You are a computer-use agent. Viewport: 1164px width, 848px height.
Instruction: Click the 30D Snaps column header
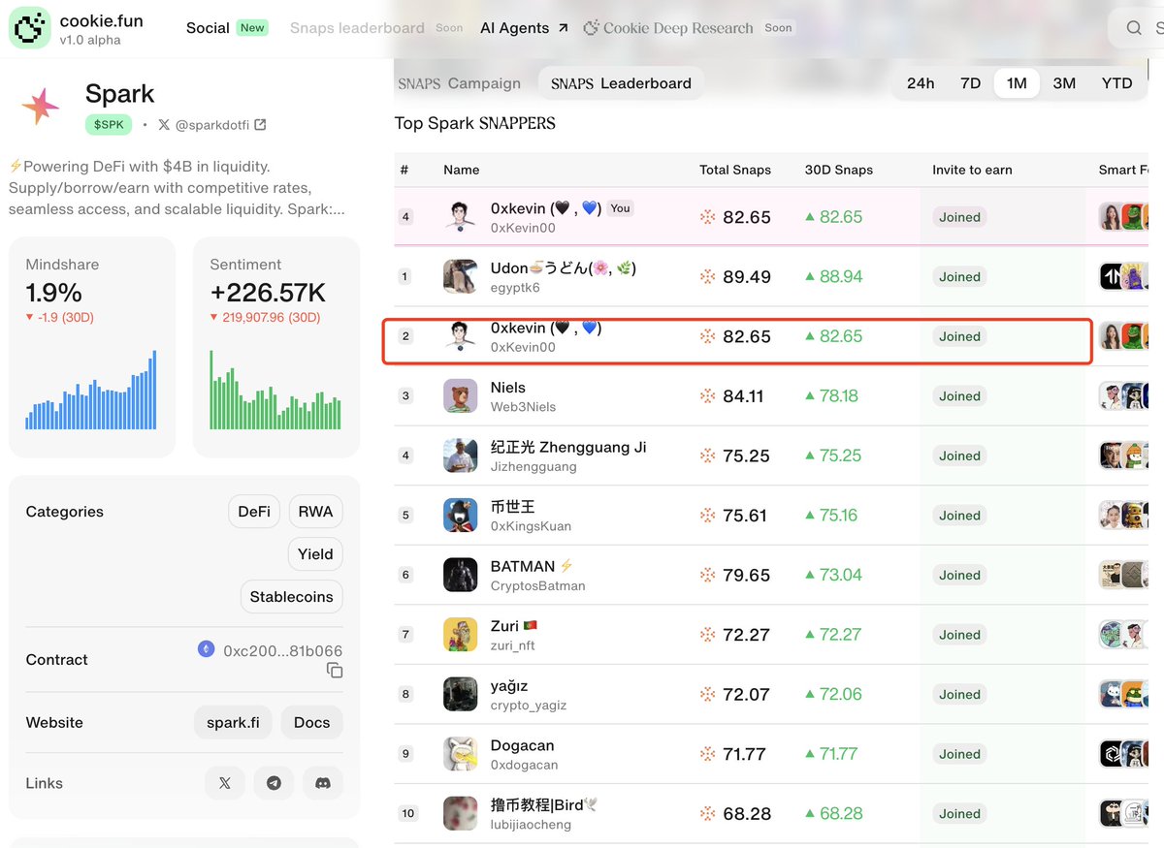(839, 170)
